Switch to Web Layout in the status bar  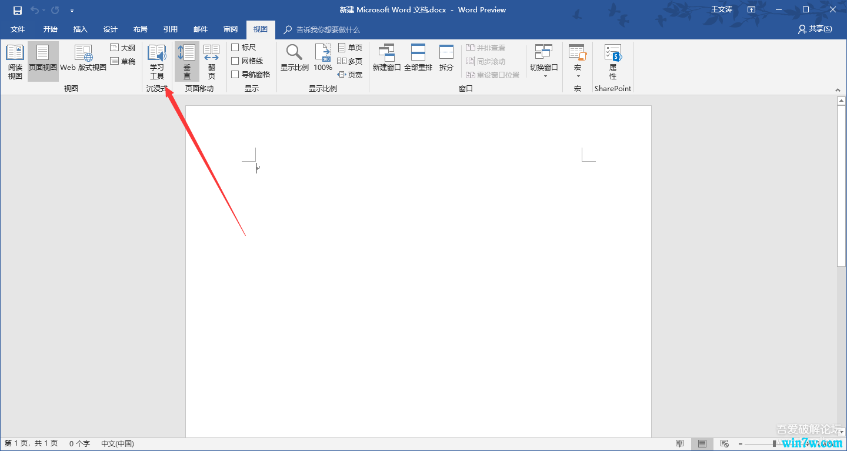pyautogui.click(x=725, y=444)
